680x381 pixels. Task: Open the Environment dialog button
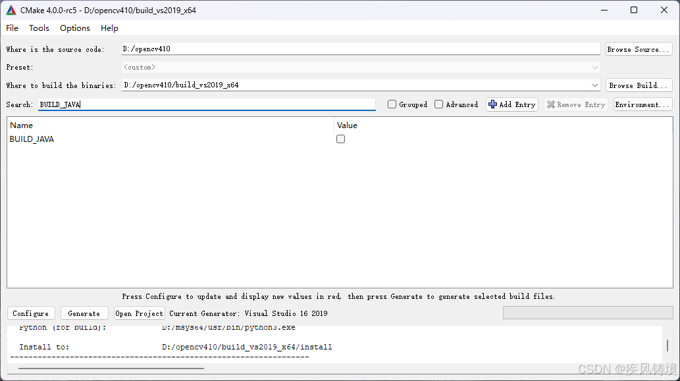(642, 104)
